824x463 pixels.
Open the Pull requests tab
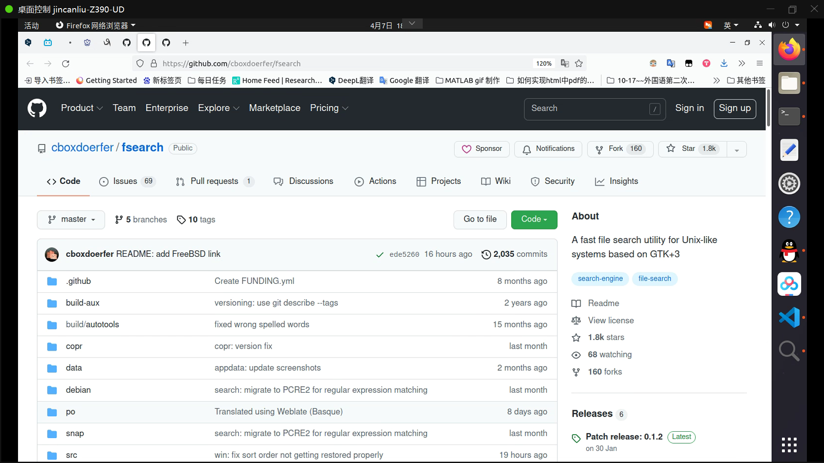(214, 181)
